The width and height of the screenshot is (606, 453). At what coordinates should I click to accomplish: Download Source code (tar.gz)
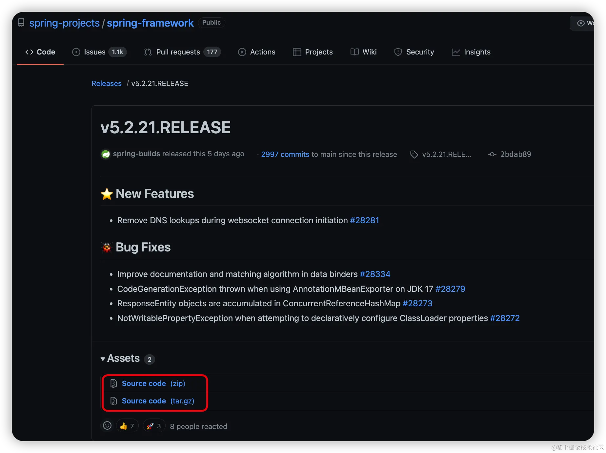(x=158, y=401)
